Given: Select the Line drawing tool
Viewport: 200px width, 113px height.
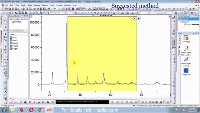Looking at the screenshot, I should [5, 56].
